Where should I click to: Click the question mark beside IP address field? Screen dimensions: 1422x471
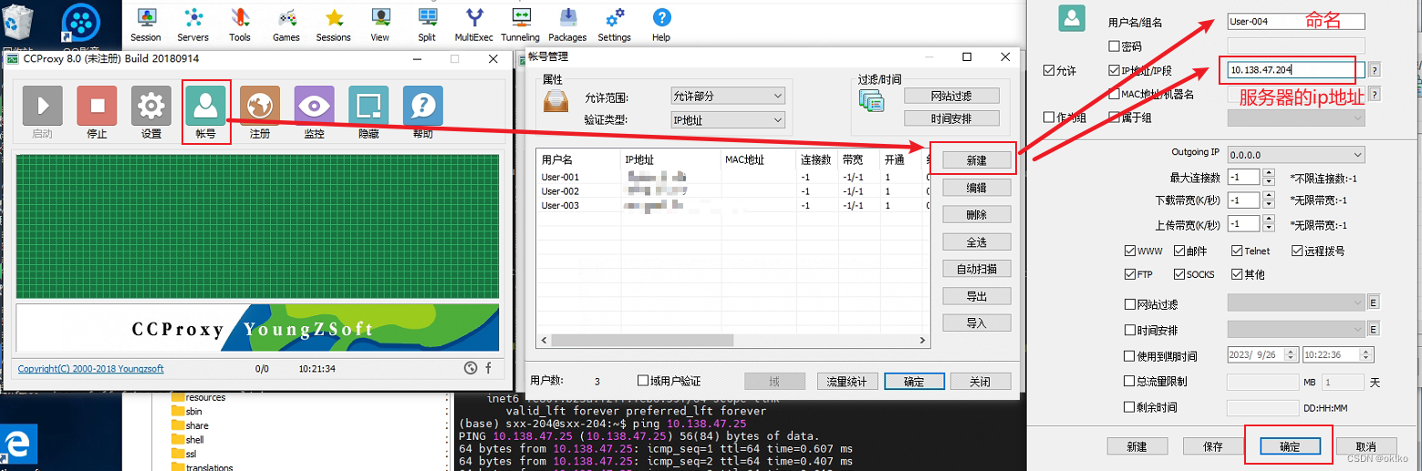[x=1374, y=70]
